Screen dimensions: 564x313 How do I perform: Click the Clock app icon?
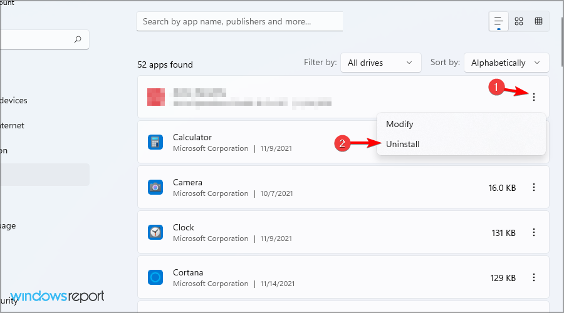(x=155, y=232)
